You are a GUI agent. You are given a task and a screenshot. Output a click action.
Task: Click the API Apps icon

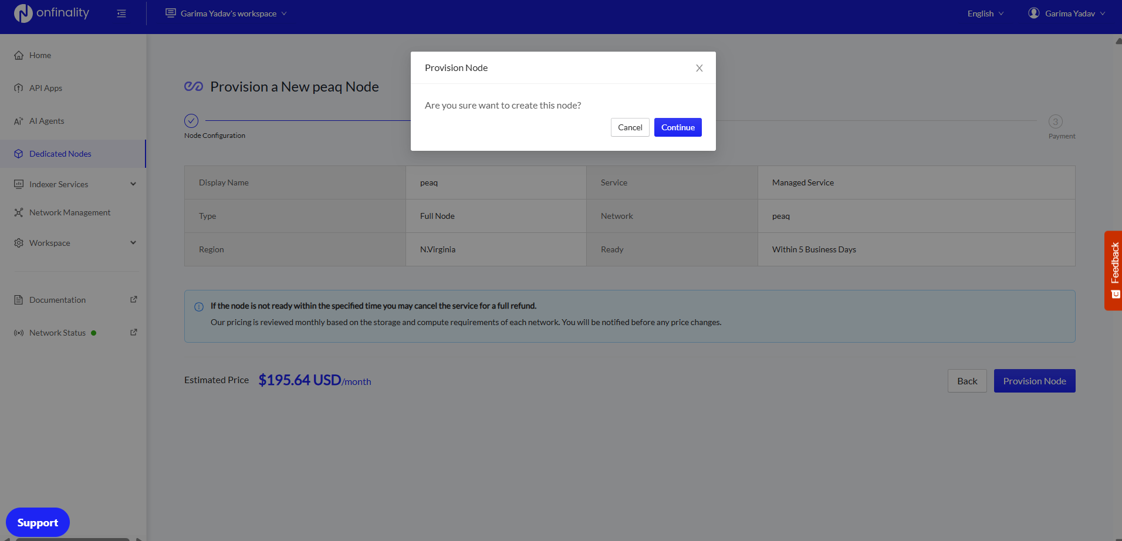tap(19, 88)
